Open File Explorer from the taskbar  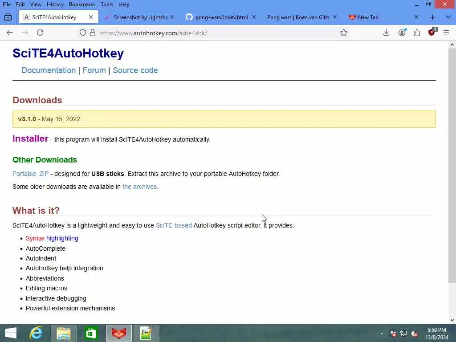coord(64,333)
